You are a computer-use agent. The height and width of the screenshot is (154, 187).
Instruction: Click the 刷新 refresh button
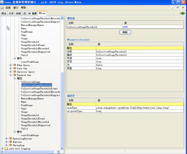click(x=125, y=32)
